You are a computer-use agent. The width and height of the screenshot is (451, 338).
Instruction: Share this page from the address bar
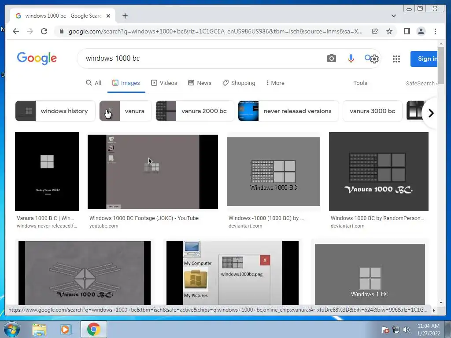pos(375,31)
